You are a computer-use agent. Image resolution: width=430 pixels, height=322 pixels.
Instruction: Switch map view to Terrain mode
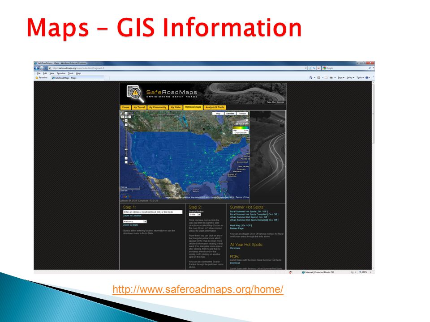click(x=242, y=113)
